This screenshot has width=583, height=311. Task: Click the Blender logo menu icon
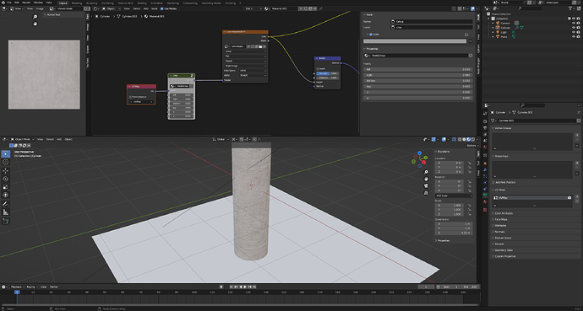3,3
